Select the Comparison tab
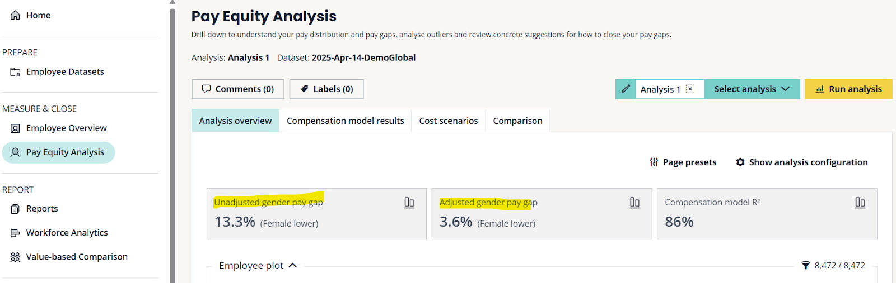 point(517,121)
